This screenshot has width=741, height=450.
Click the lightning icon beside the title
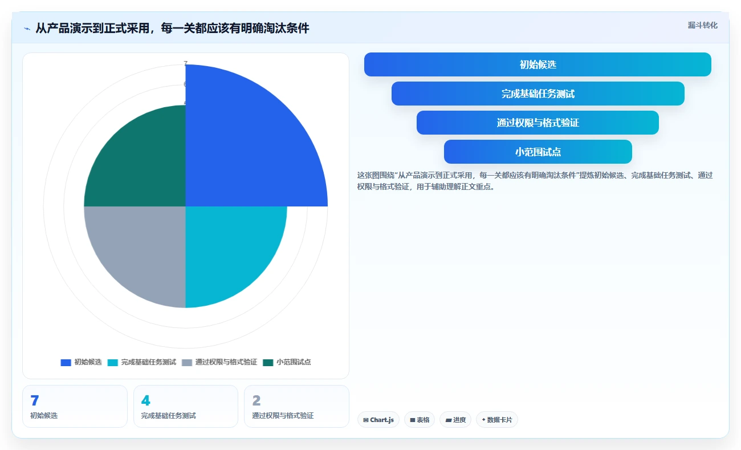click(x=27, y=29)
